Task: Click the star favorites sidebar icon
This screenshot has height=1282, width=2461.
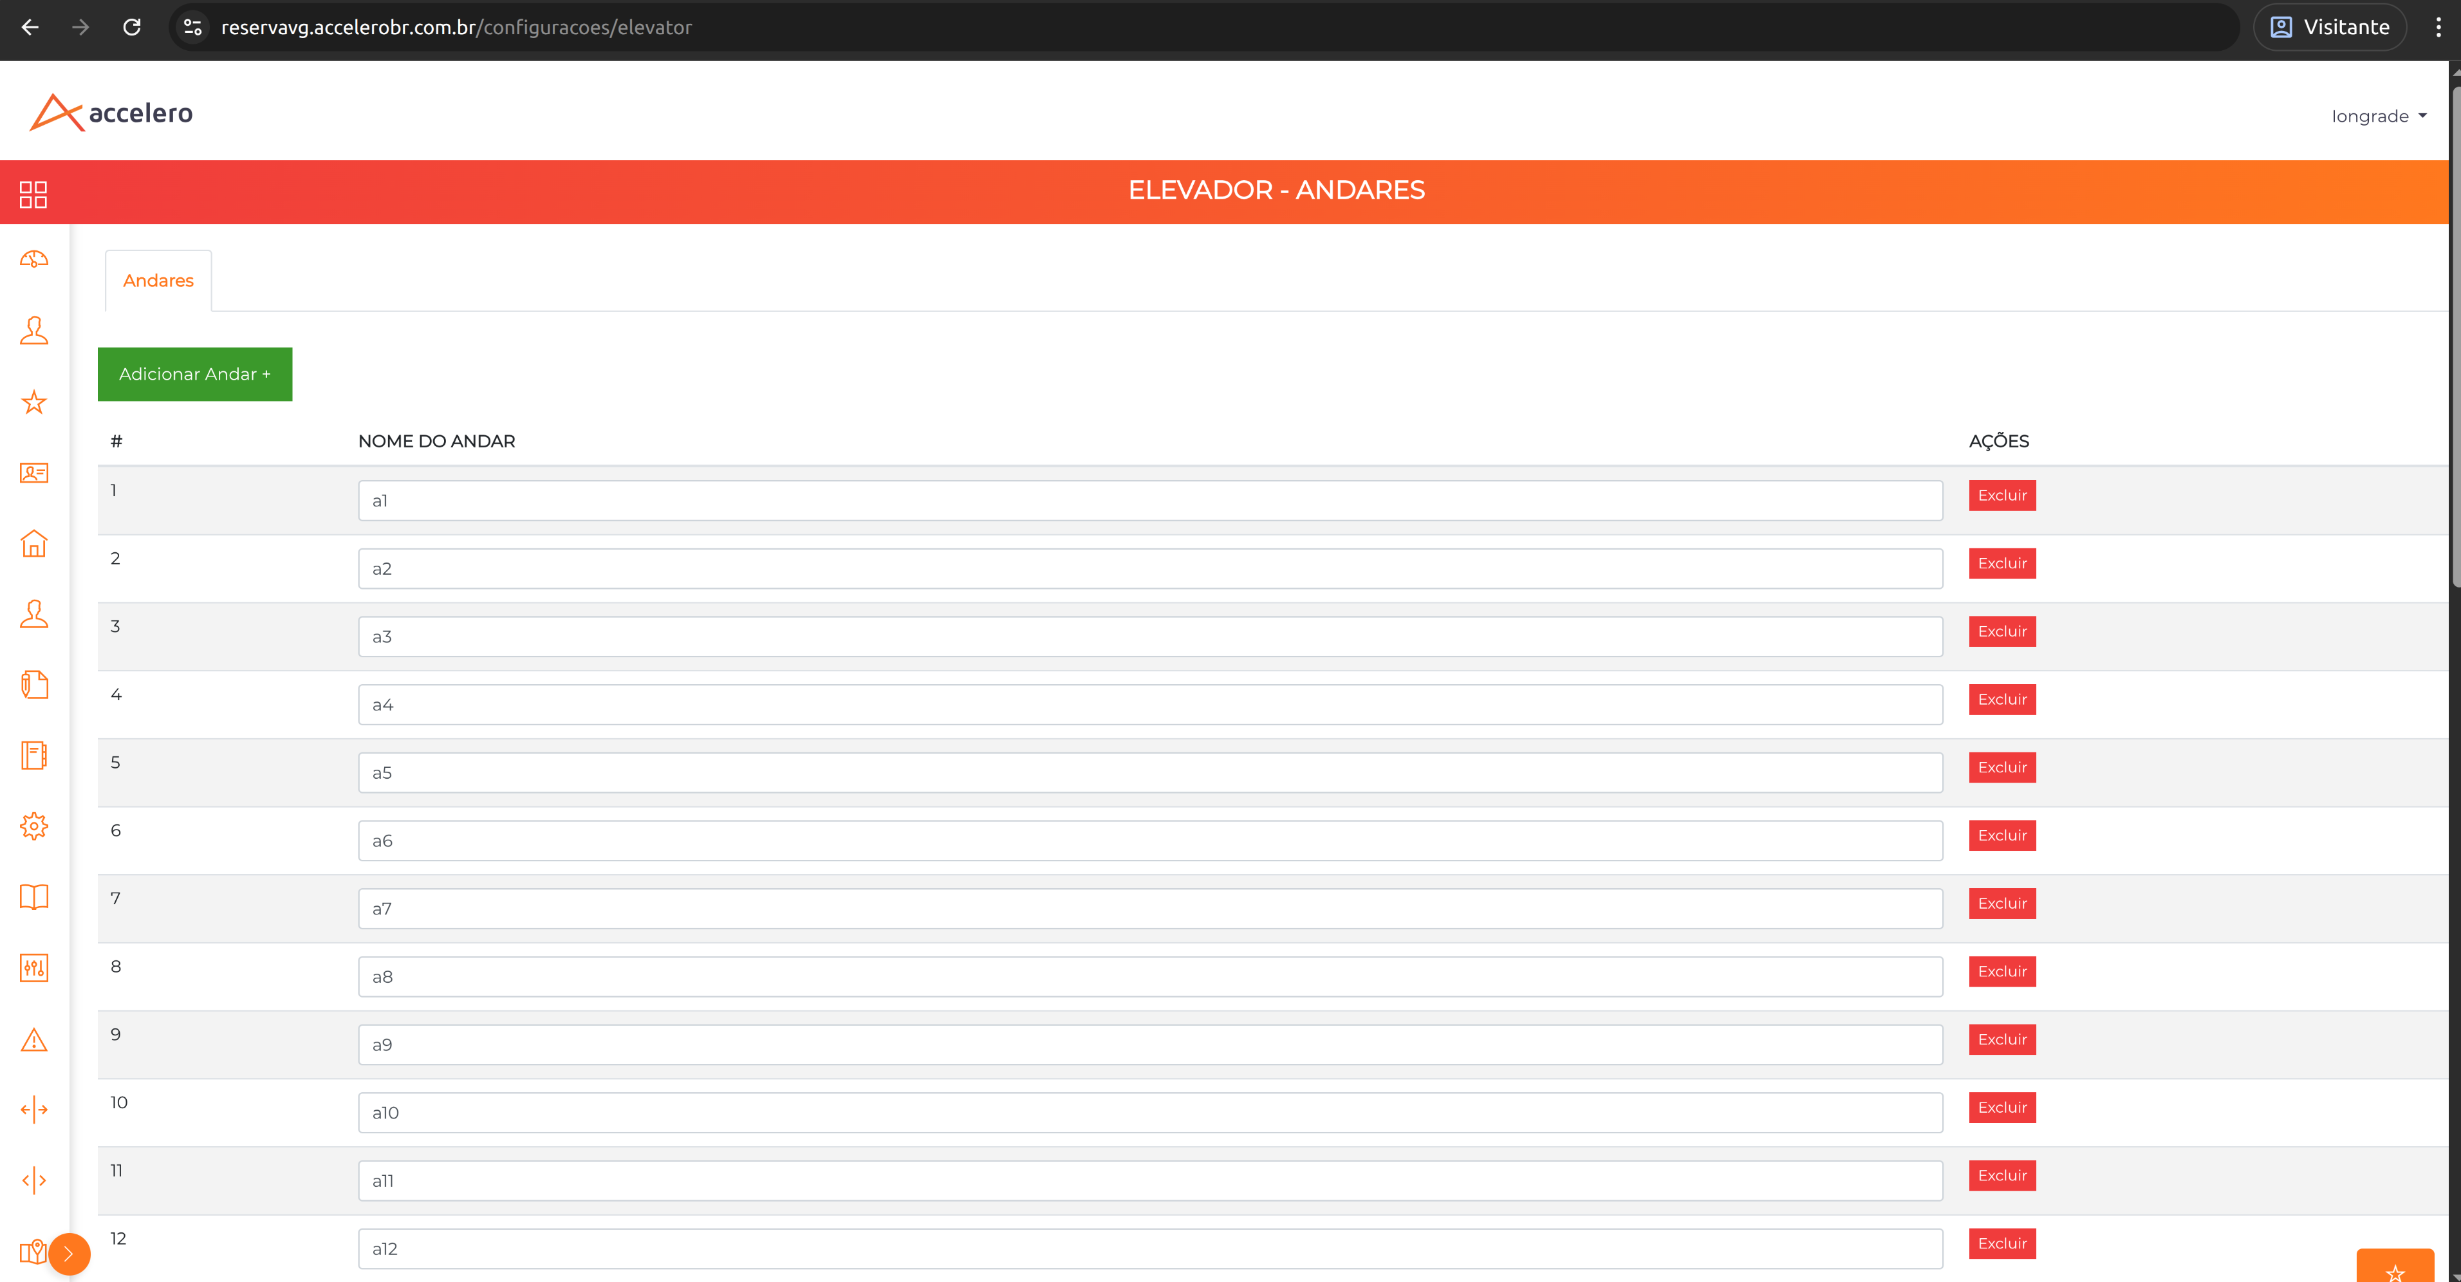Action: coord(33,402)
